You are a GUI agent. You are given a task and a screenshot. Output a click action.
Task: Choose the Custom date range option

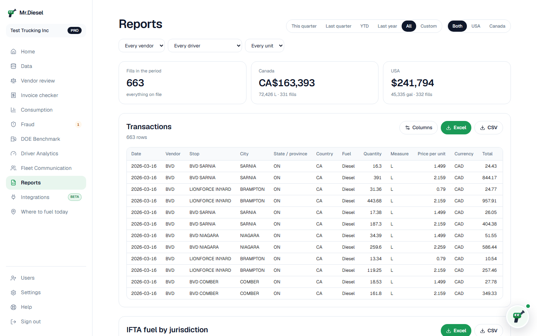[x=428, y=26]
